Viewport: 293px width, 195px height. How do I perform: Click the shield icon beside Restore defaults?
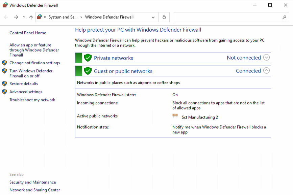pos(4,84)
